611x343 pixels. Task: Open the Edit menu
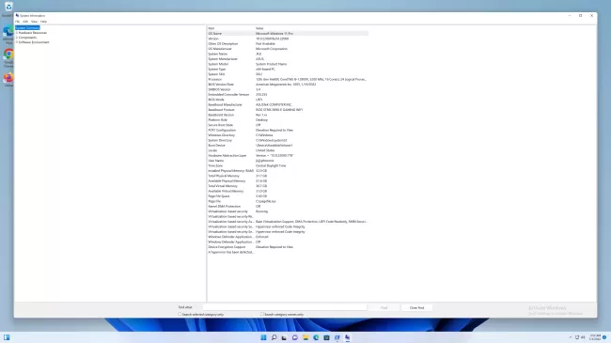tap(25, 22)
